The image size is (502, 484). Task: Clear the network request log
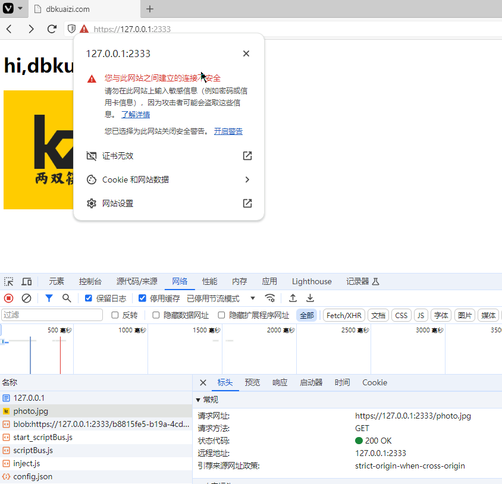coord(26,298)
